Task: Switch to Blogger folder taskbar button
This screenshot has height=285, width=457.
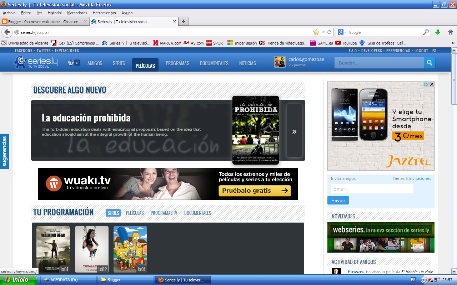Action: [x=125, y=280]
